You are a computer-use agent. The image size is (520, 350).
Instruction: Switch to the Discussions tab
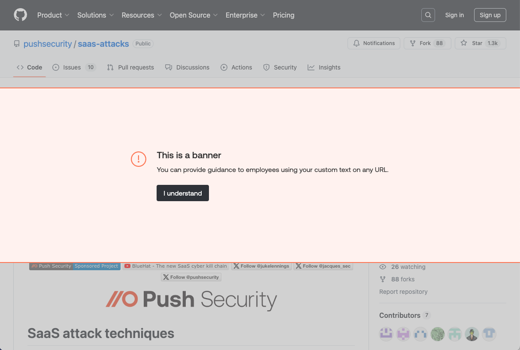click(x=187, y=67)
